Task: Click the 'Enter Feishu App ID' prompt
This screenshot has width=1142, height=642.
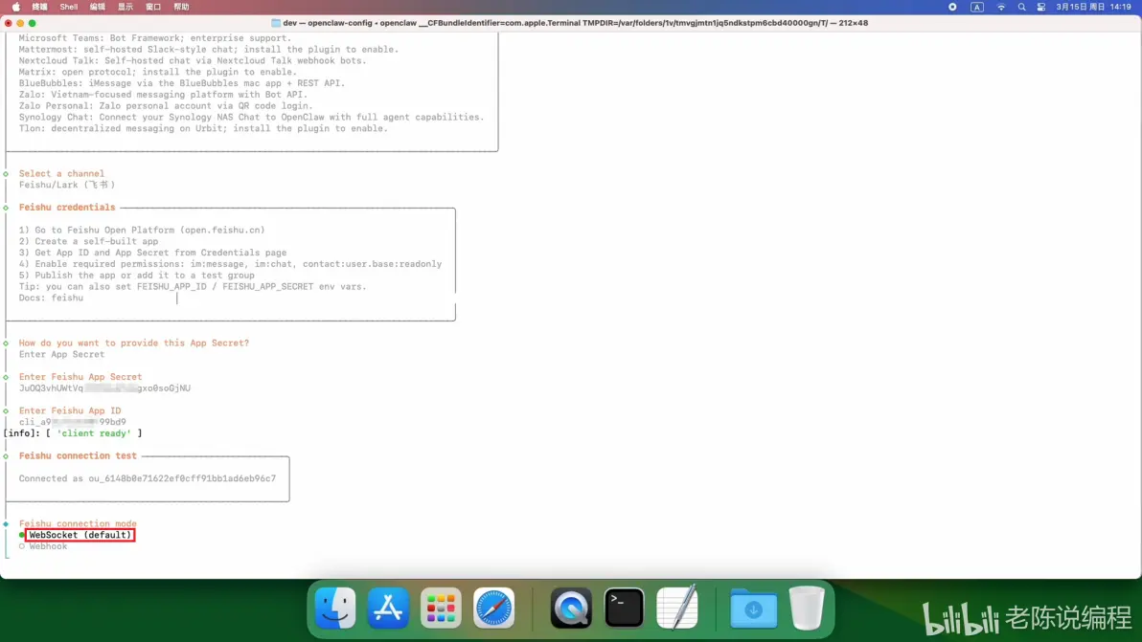Action: coord(70,410)
